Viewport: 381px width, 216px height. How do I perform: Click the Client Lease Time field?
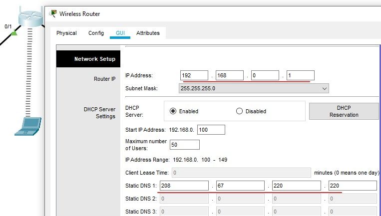click(241, 173)
